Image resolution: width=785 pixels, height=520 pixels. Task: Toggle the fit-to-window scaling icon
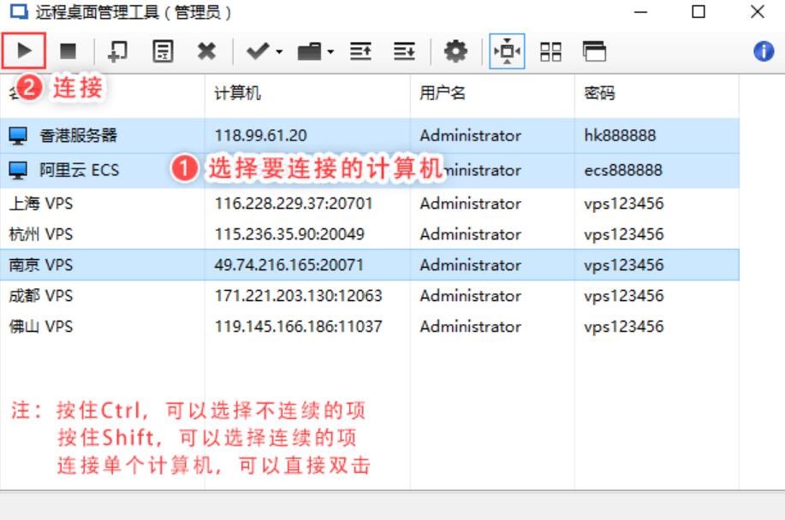point(507,51)
